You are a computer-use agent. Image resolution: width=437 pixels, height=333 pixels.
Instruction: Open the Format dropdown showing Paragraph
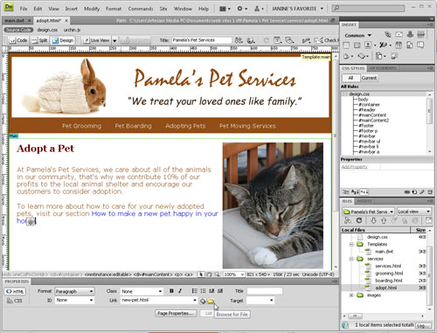pyautogui.click(x=74, y=291)
